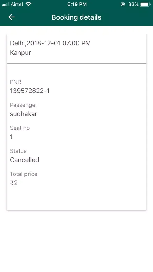Image resolution: width=153 pixels, height=272 pixels.
Task: Tap the back arrow icon
Action: click(11, 17)
